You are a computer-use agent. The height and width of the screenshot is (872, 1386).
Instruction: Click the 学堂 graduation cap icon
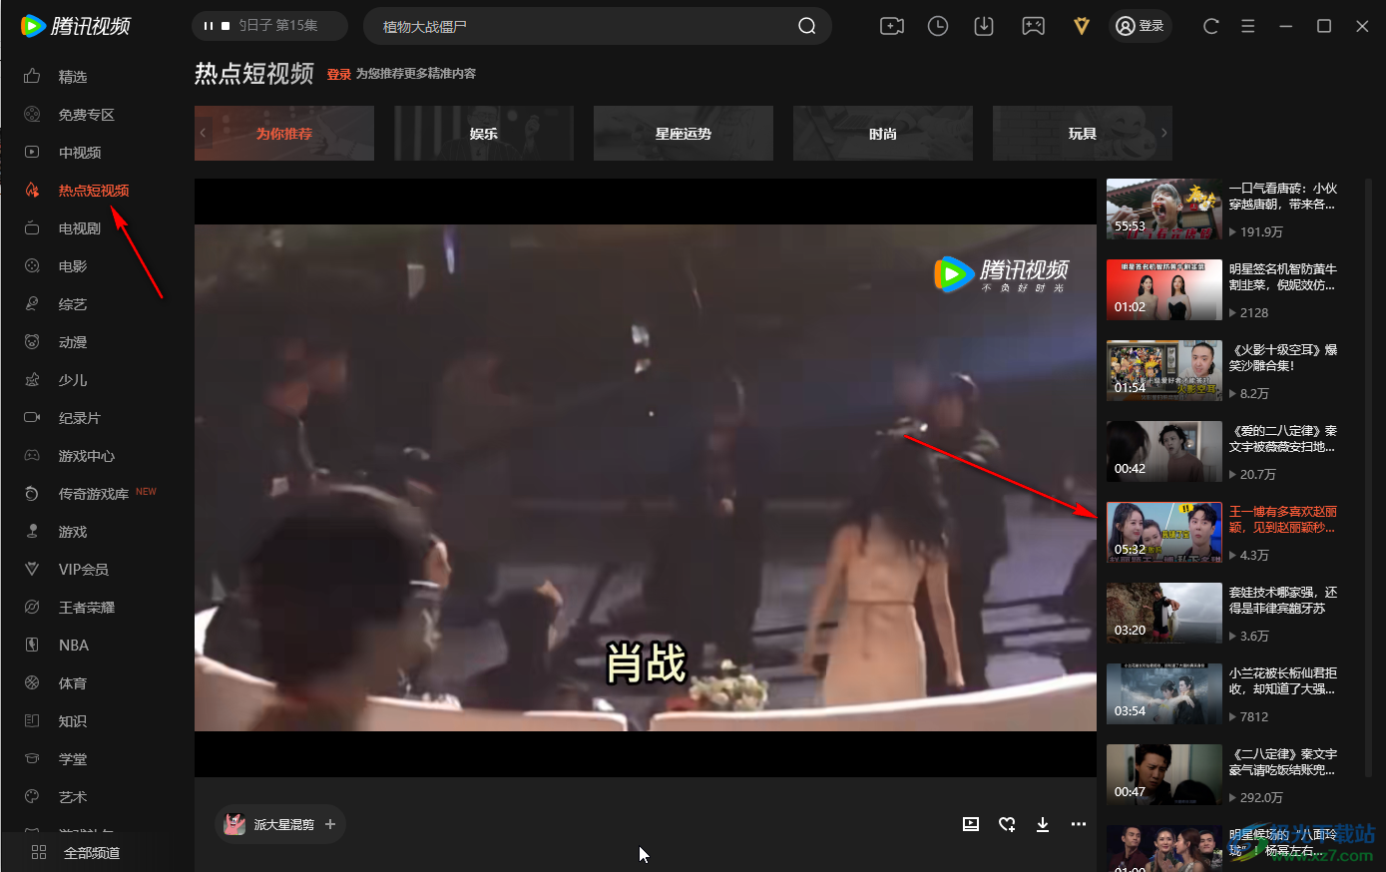coord(32,759)
